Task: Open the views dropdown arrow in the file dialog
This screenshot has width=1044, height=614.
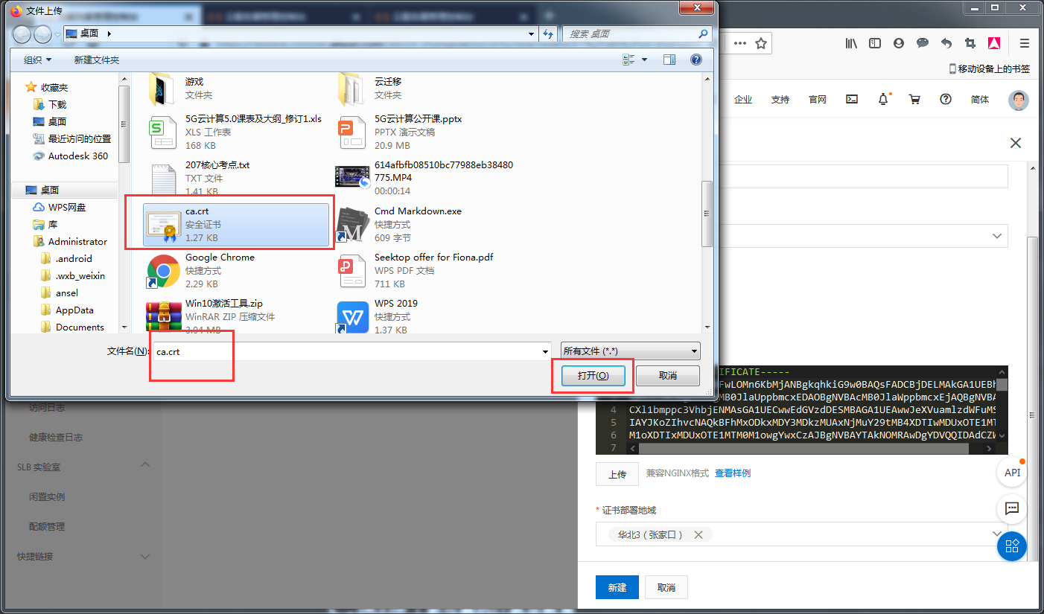Action: 643,59
